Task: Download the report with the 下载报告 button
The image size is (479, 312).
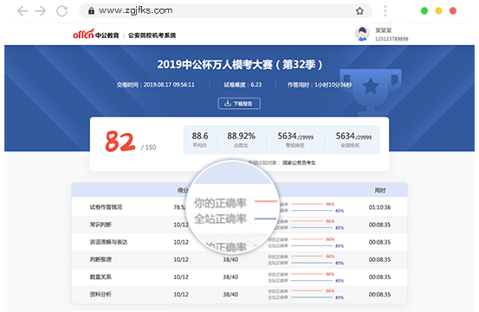Action: tap(239, 104)
